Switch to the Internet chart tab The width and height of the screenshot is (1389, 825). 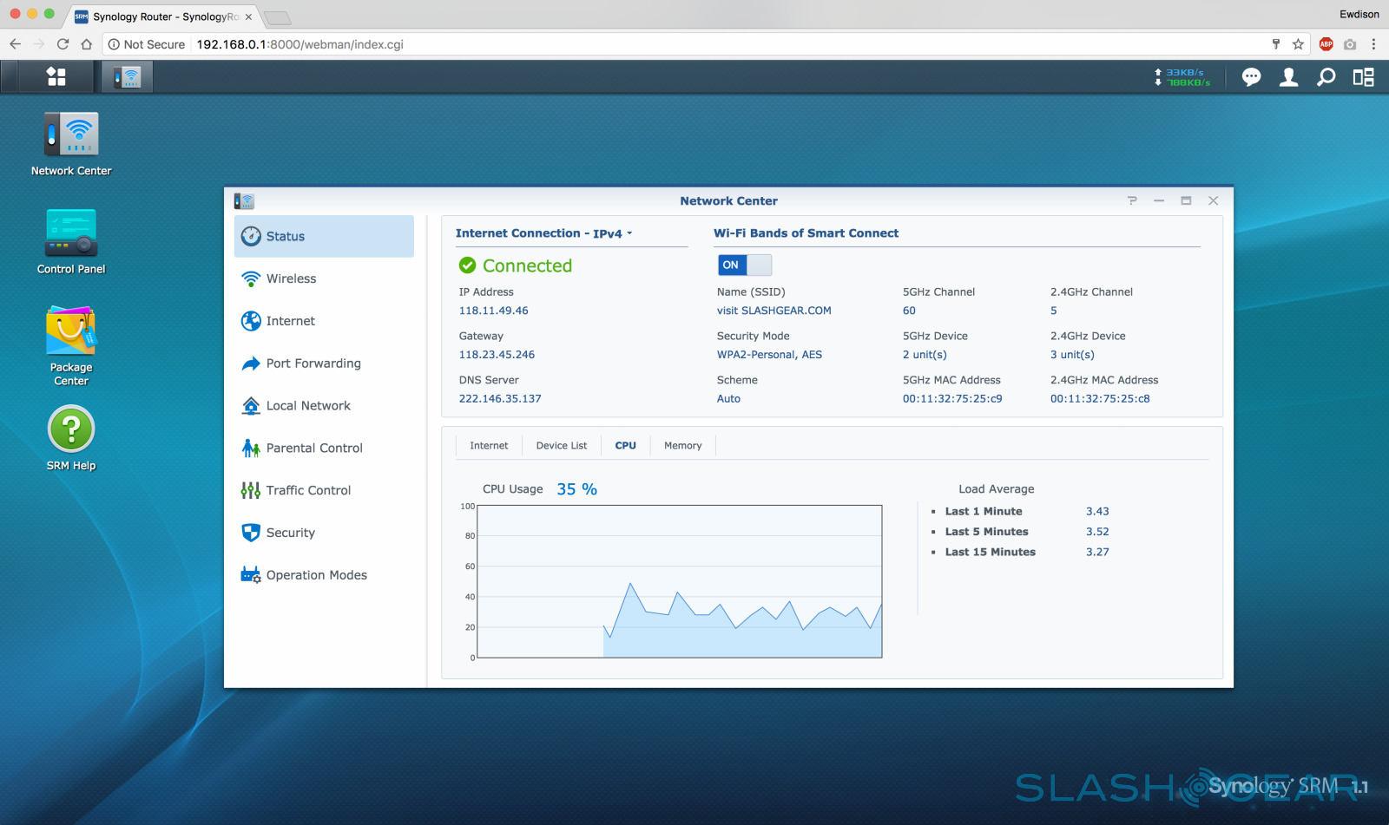pyautogui.click(x=489, y=445)
